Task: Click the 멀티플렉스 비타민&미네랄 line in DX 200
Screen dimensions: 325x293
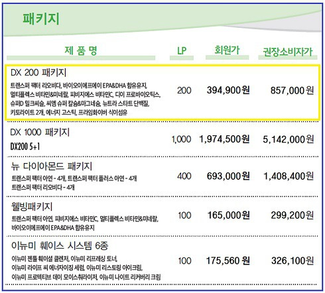Action: [x=86, y=95]
